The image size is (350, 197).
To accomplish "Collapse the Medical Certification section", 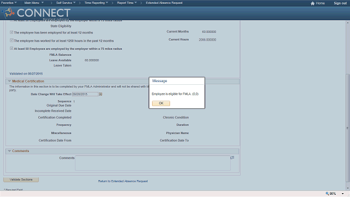I will point(9,81).
